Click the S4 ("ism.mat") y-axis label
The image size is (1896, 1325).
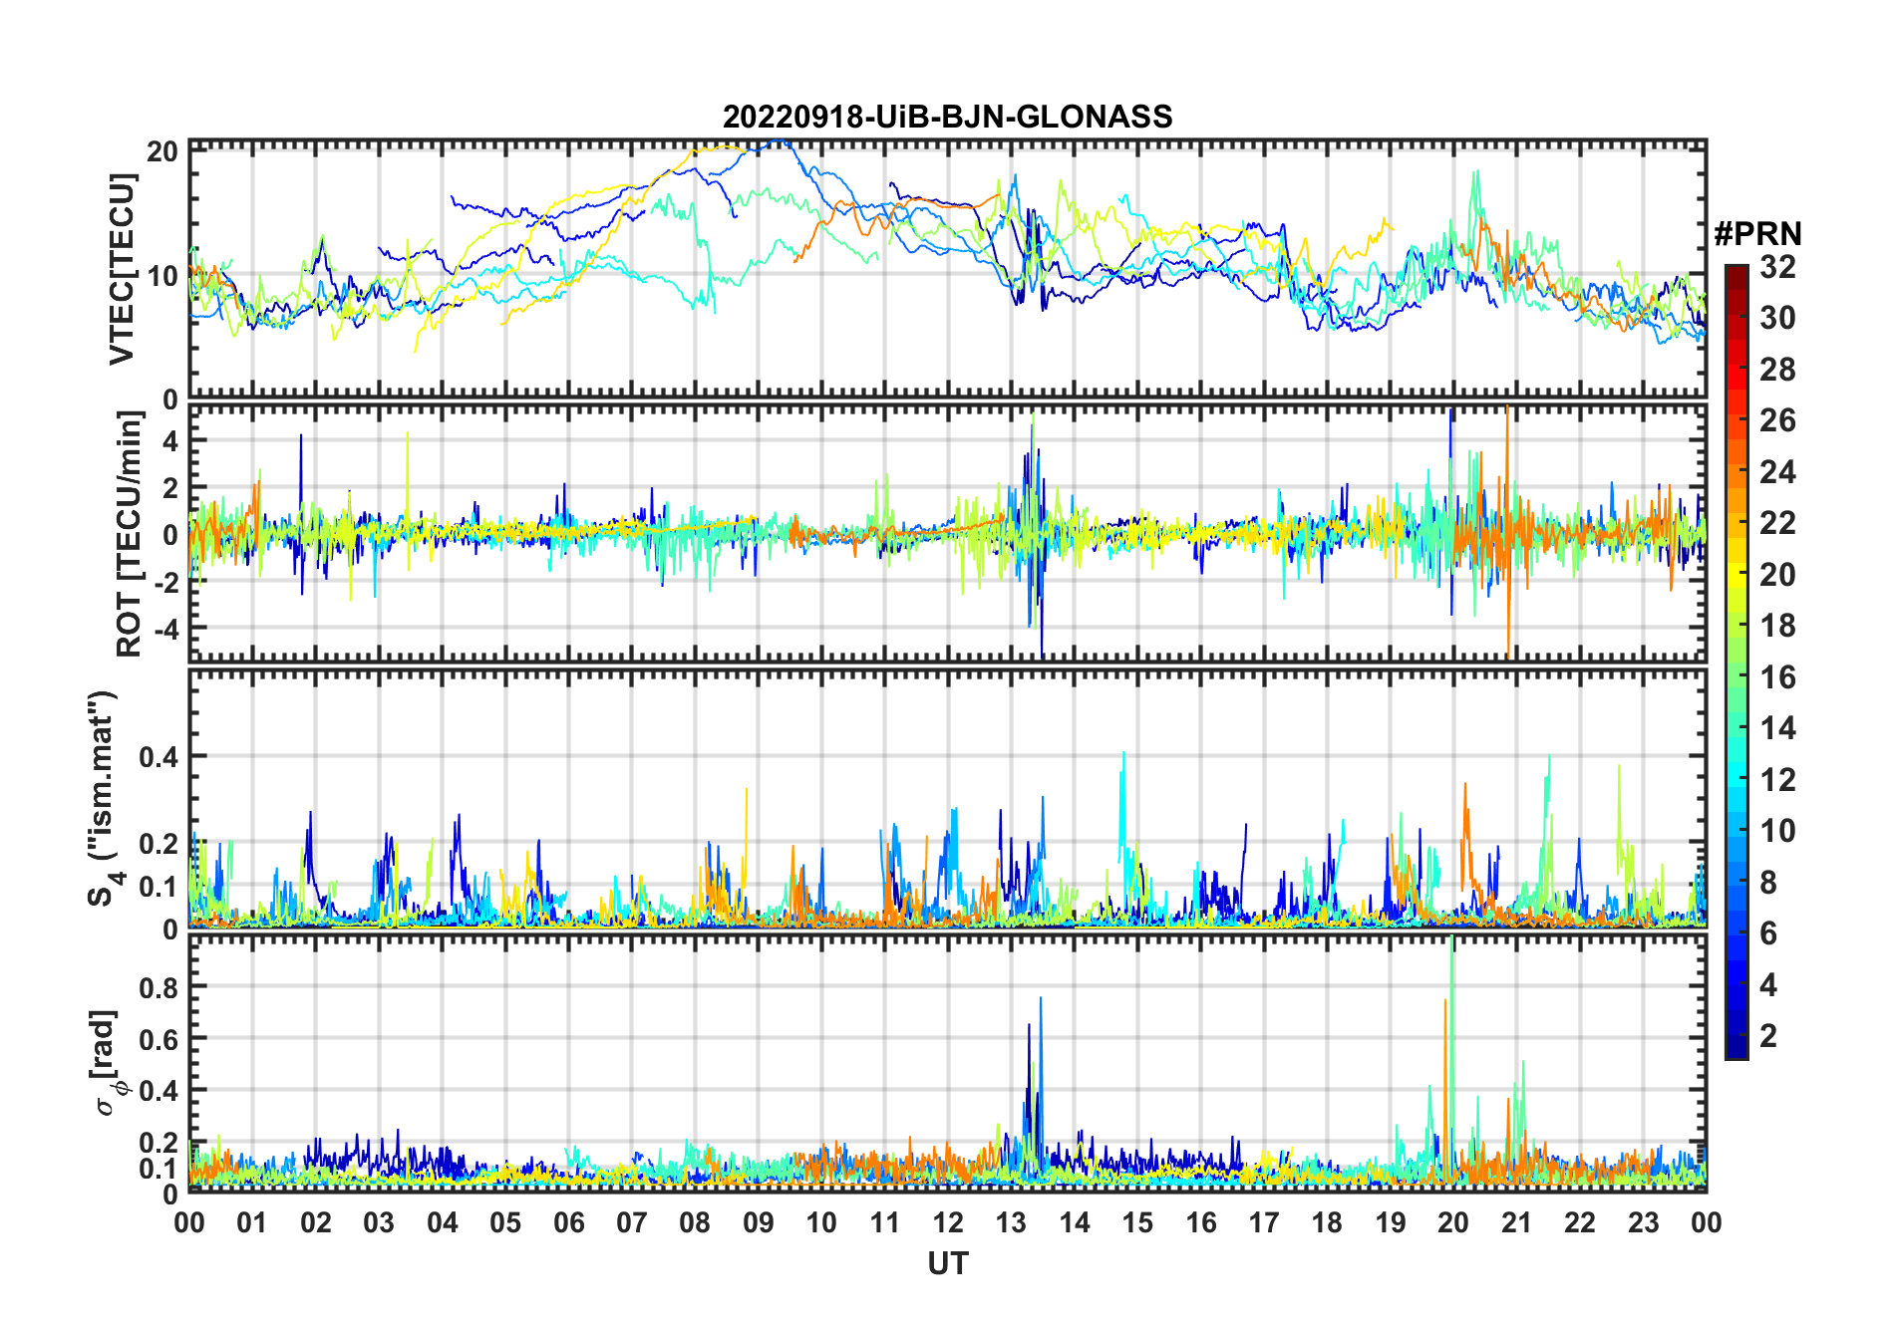[x=105, y=799]
